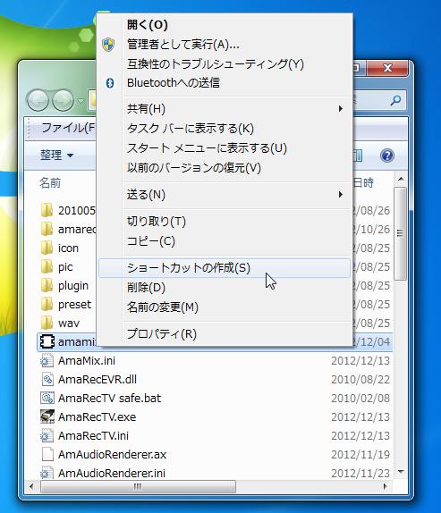Click the horizontal scrollbar thumb
This screenshot has height=513, width=441.
[138, 486]
